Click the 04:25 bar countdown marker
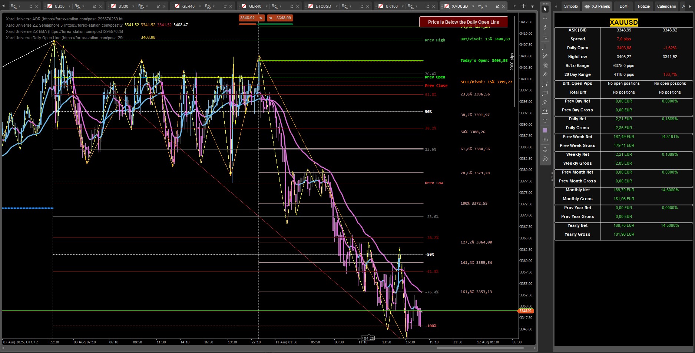This screenshot has width=695, height=353. (368, 338)
